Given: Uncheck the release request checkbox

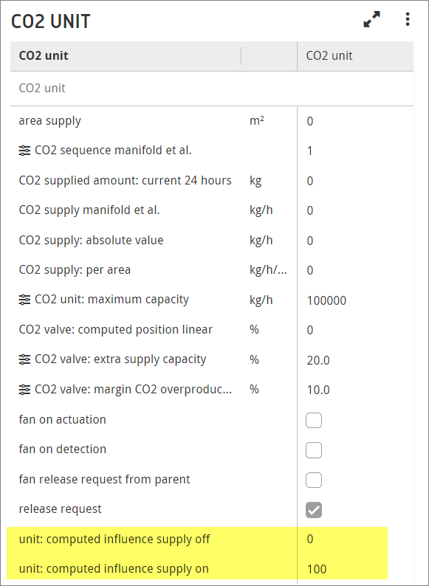Looking at the screenshot, I should [313, 510].
